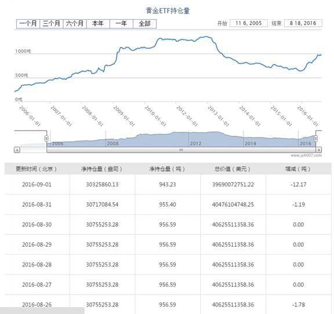
Task: Grab the right range handle of navigator
Action: (315, 139)
